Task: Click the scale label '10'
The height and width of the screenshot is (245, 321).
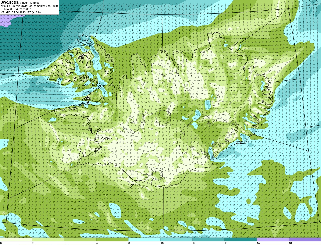Action: coord(162,243)
